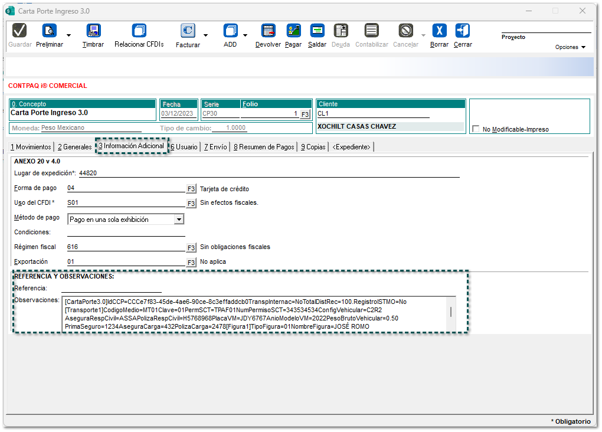Viewport: 602px width, 432px height.
Task: Open the 8 Resumen de Pagos tab
Action: 264,147
